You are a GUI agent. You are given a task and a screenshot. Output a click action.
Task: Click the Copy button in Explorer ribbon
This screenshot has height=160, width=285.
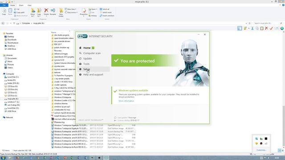tap(4, 12)
